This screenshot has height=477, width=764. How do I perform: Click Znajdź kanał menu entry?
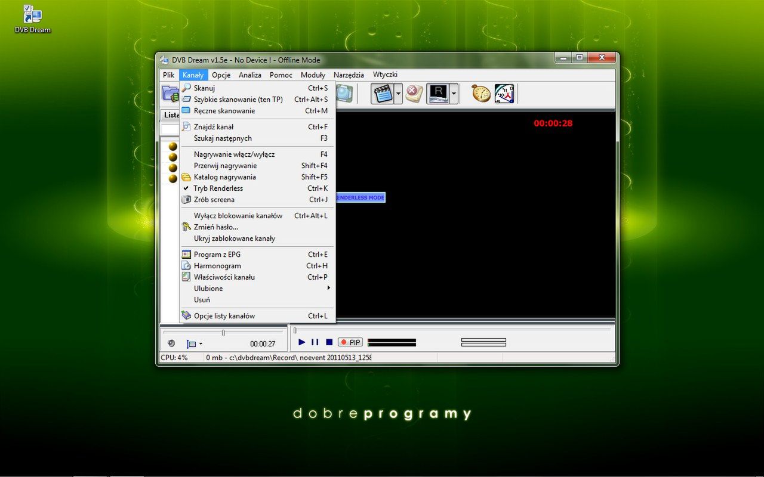point(257,127)
